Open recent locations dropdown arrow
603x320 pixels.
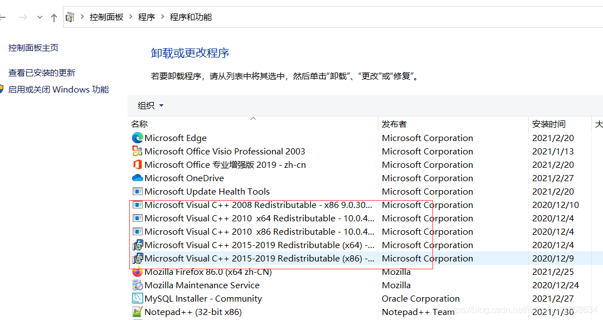pyautogui.click(x=40, y=17)
